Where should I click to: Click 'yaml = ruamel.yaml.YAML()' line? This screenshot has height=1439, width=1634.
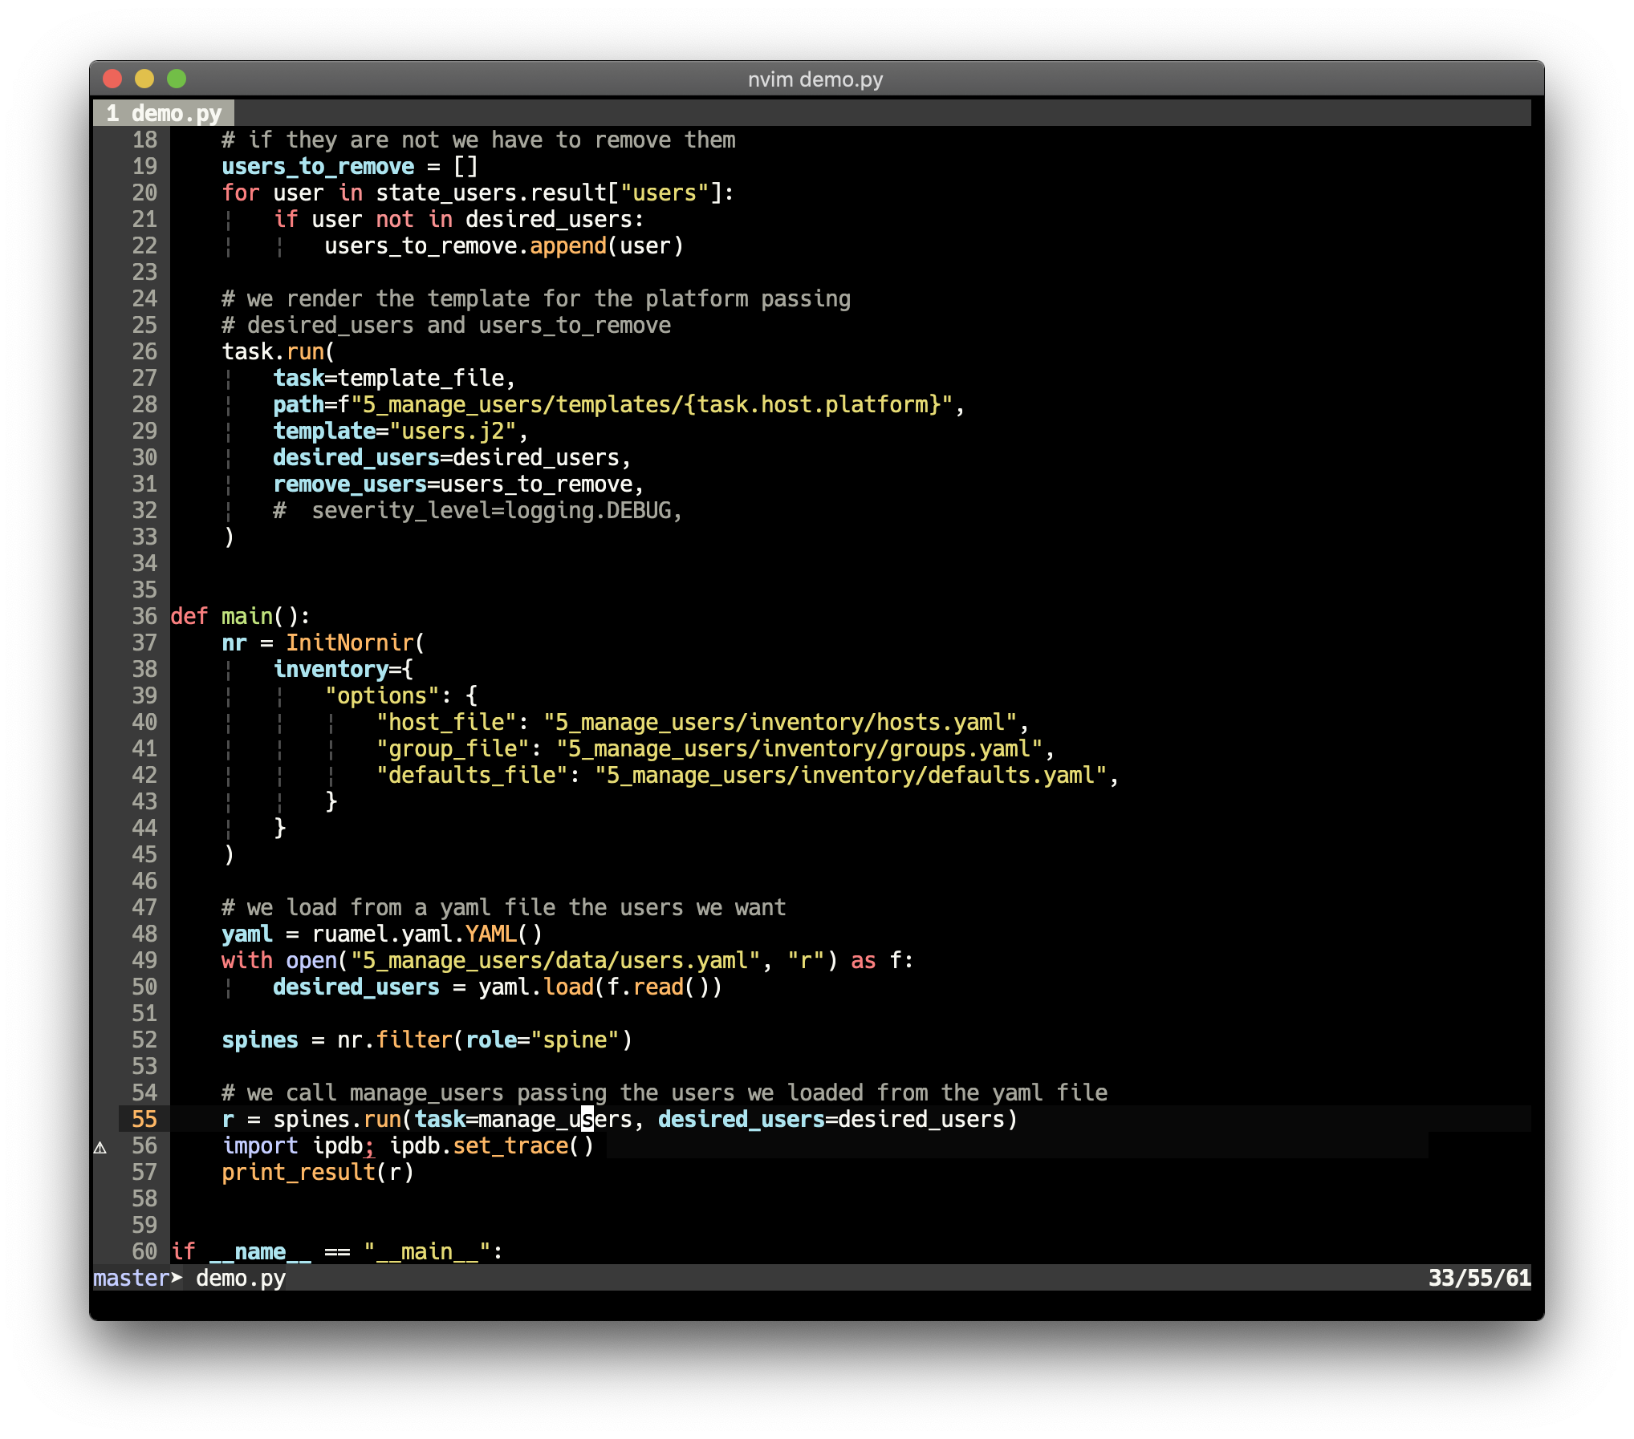pos(382,934)
